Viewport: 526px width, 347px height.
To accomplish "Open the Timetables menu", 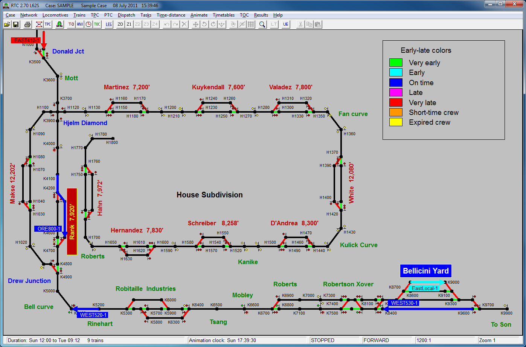I will point(223,15).
